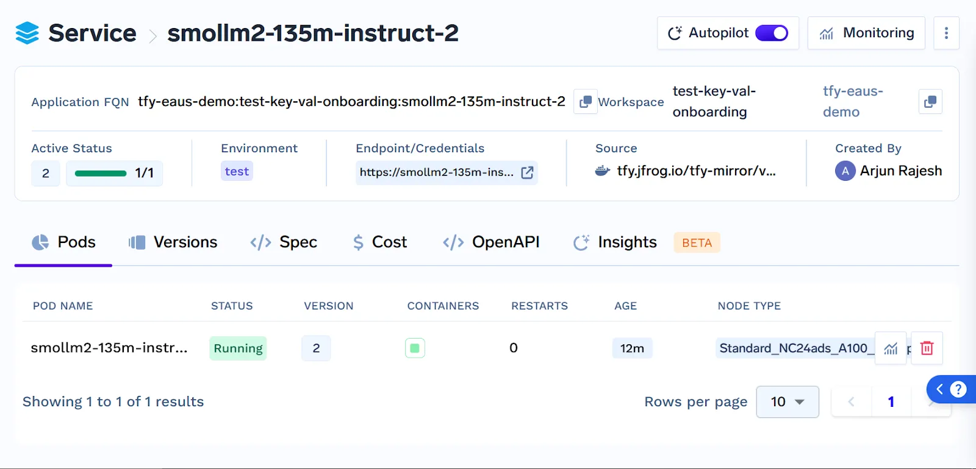Viewport: 976px width, 469px height.
Task: Click the test environment tag
Action: click(x=237, y=172)
